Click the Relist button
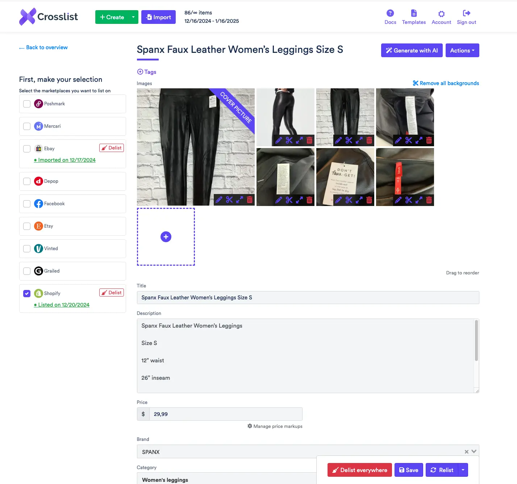This screenshot has width=517, height=484. [x=442, y=470]
